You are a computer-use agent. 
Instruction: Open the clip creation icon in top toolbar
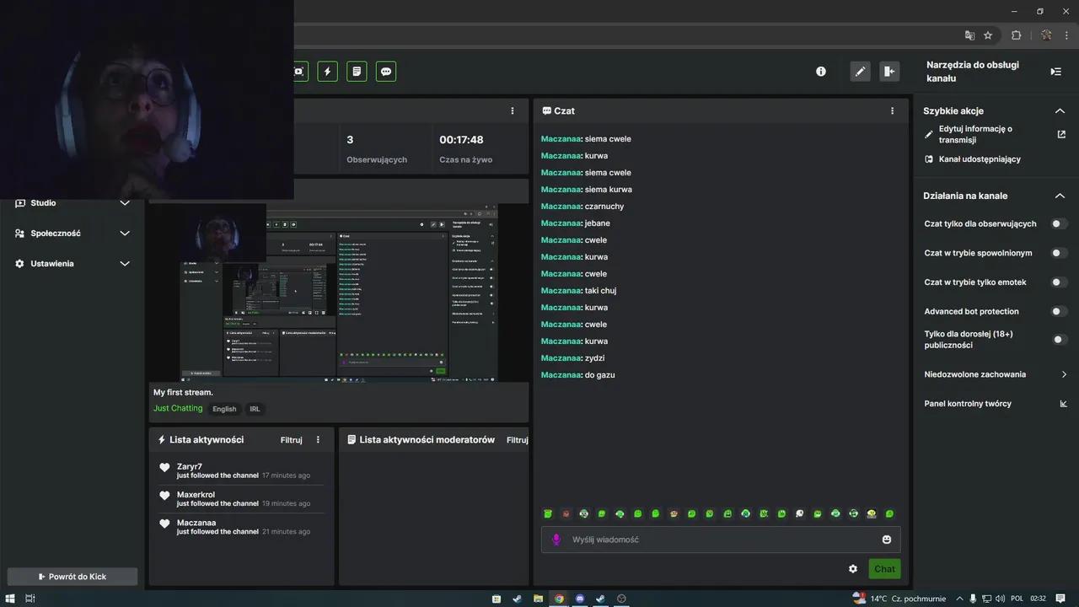pyautogui.click(x=298, y=71)
